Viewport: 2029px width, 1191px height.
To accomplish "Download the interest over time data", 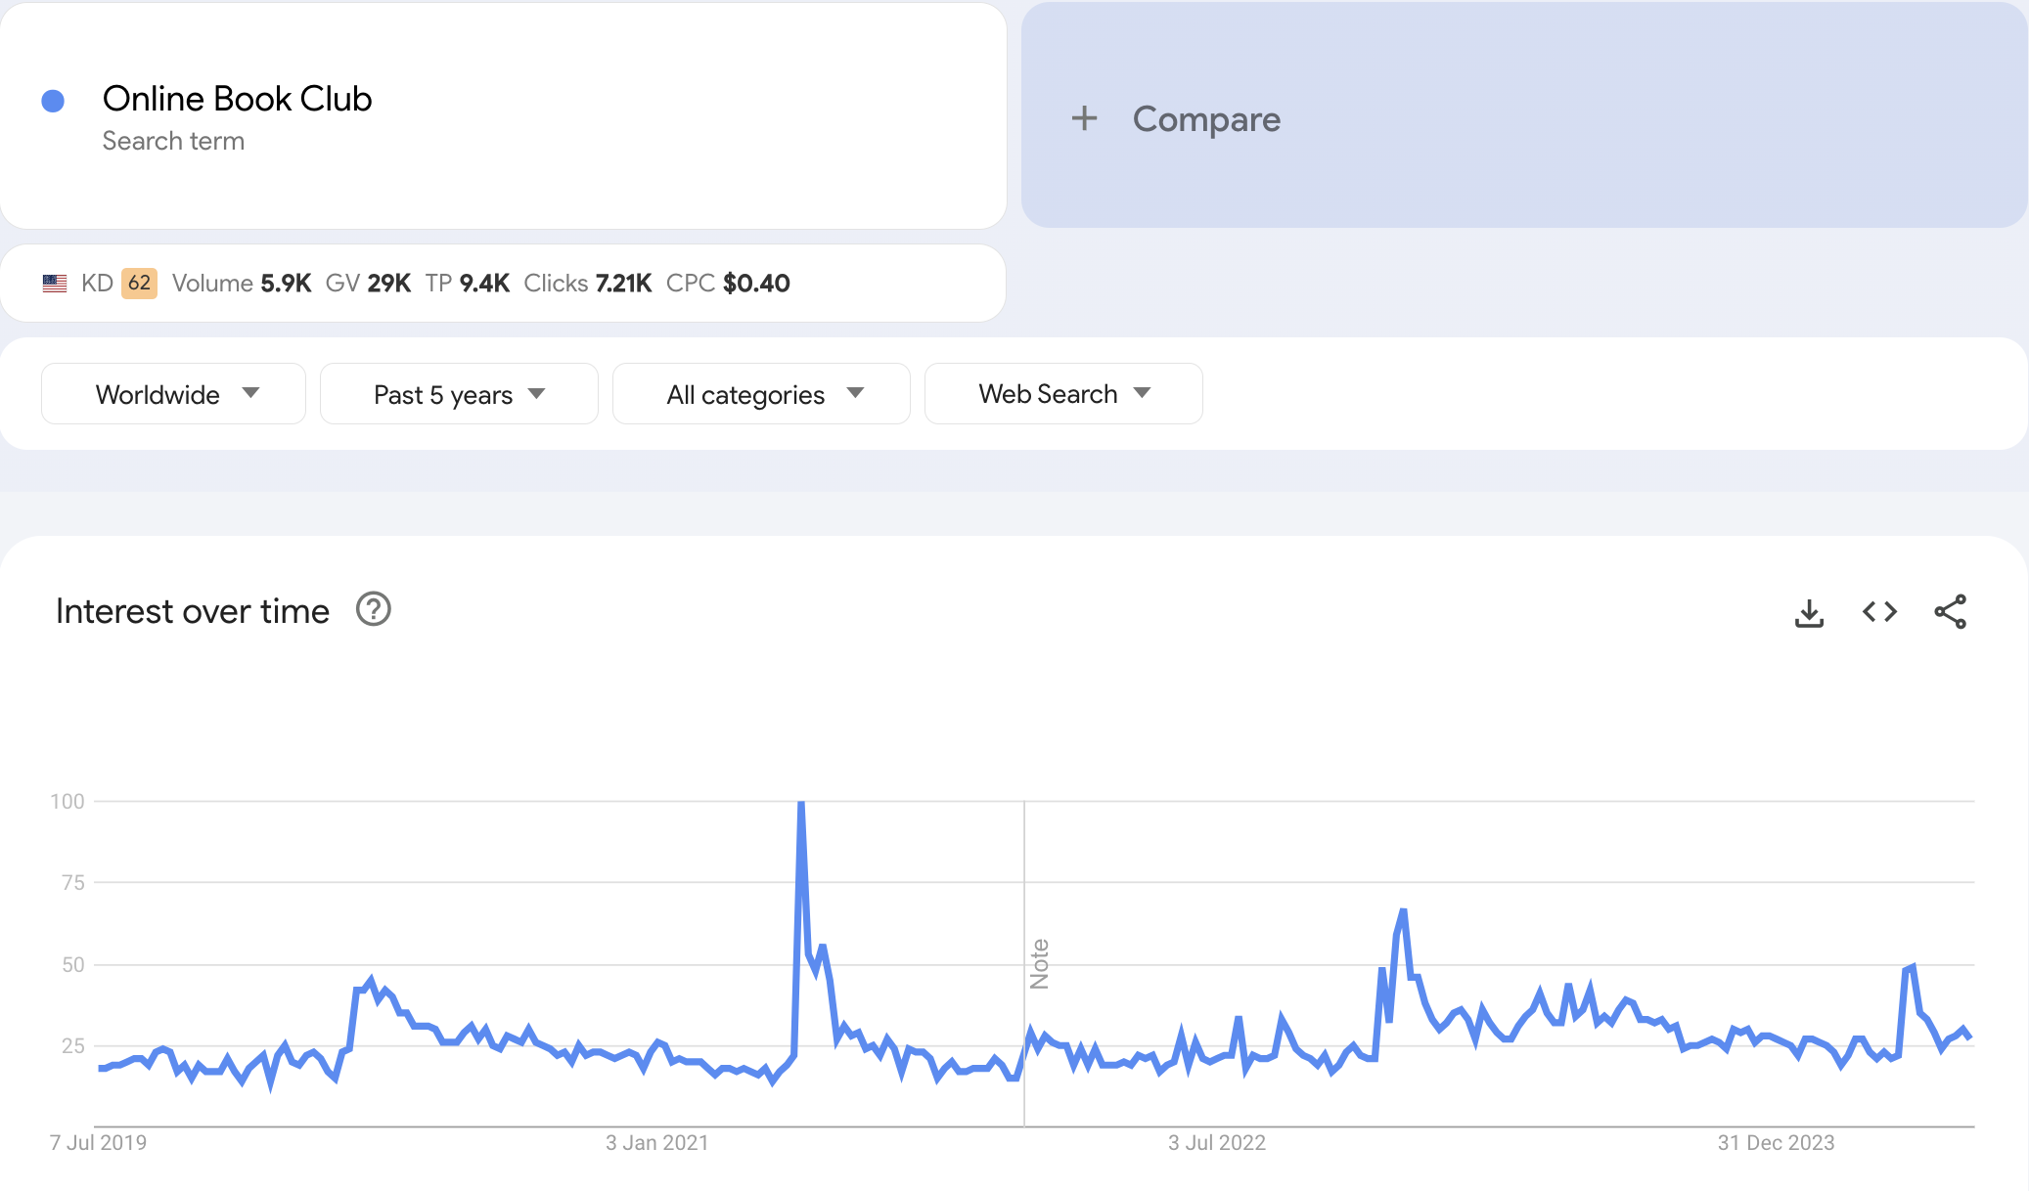I will [1809, 613].
